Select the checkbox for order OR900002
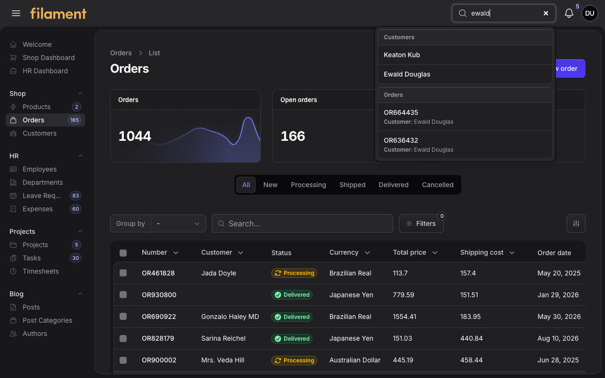605x378 pixels. (123, 360)
